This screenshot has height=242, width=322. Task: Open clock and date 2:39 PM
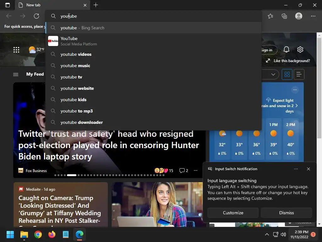pyautogui.click(x=299, y=234)
